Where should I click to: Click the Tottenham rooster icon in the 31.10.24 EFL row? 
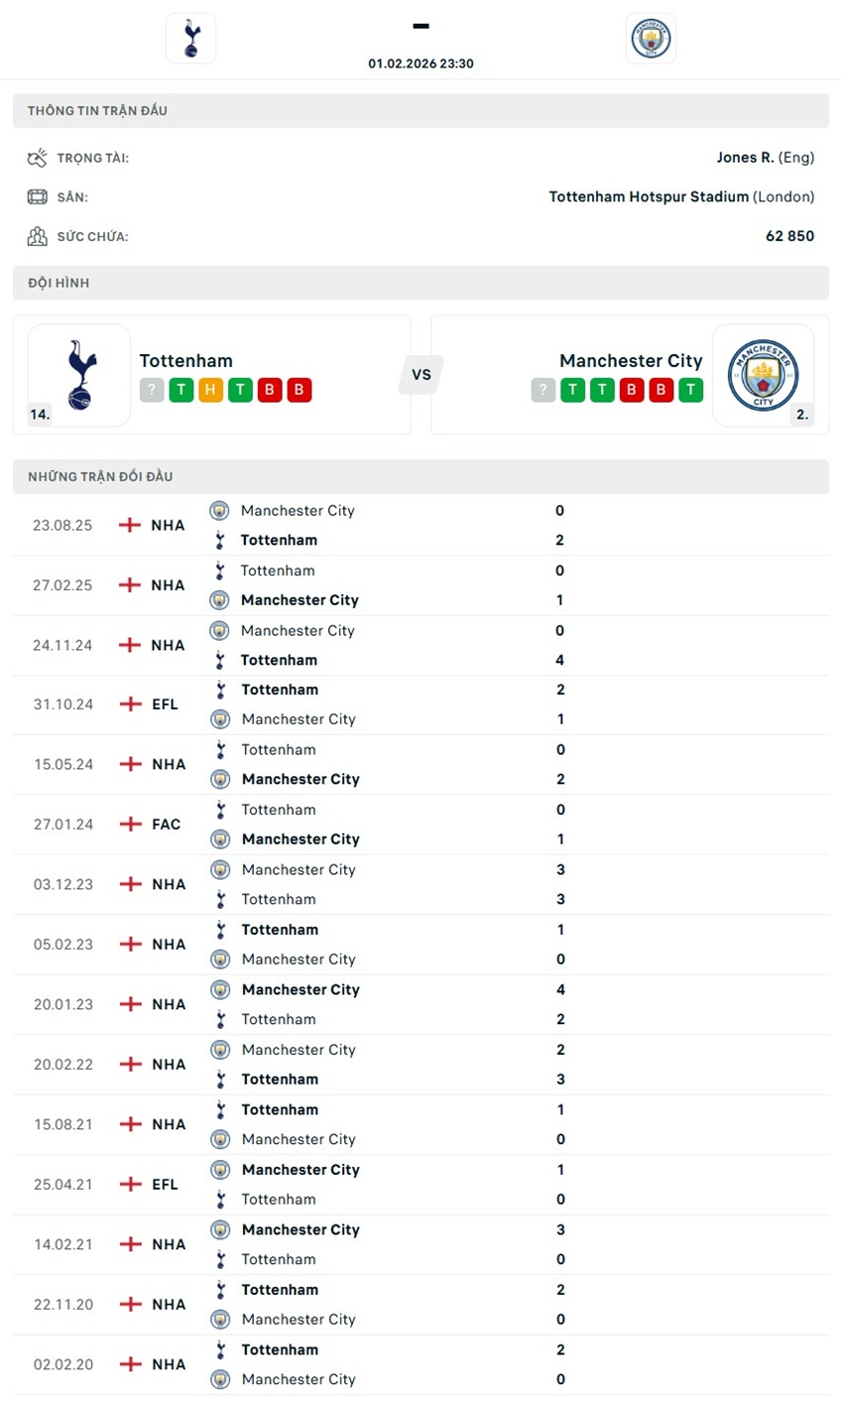point(219,690)
